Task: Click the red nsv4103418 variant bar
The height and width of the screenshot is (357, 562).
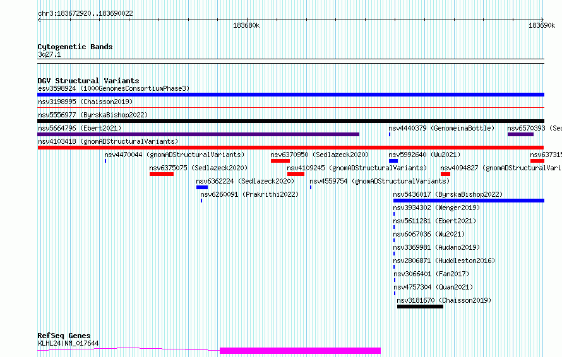Action: [290, 148]
